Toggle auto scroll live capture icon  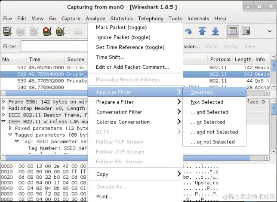(x=246, y=31)
